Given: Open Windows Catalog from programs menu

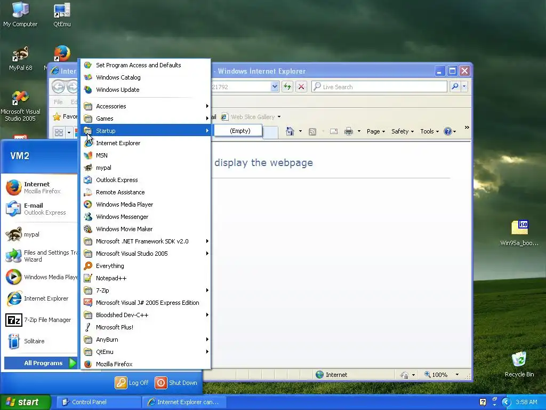Looking at the screenshot, I should [x=146, y=77].
